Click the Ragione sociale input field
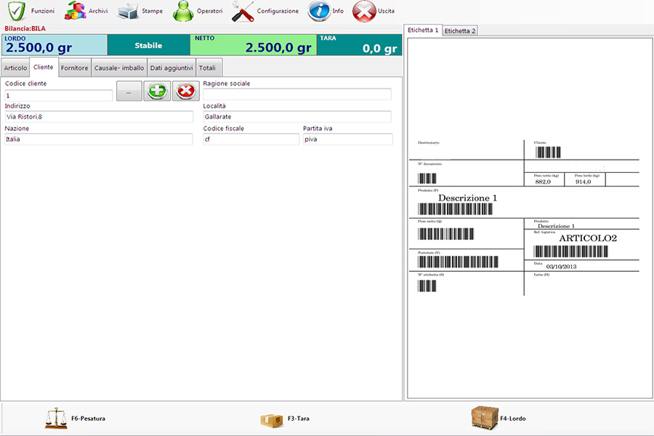654x436 pixels. tap(296, 94)
